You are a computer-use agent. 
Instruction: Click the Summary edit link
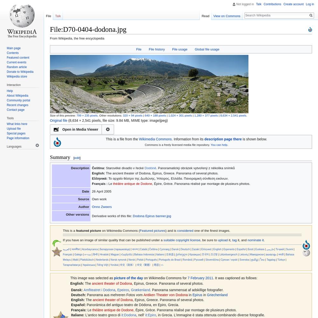tap(77, 158)
